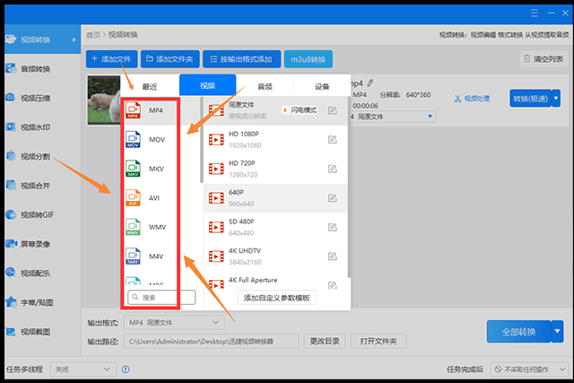Screen dimensions: 574x383
Task: Edit the 4K Full Aperture preset parameters
Action: tap(333, 285)
